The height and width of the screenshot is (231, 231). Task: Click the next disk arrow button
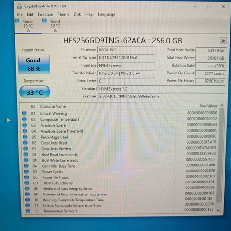[x=223, y=41]
